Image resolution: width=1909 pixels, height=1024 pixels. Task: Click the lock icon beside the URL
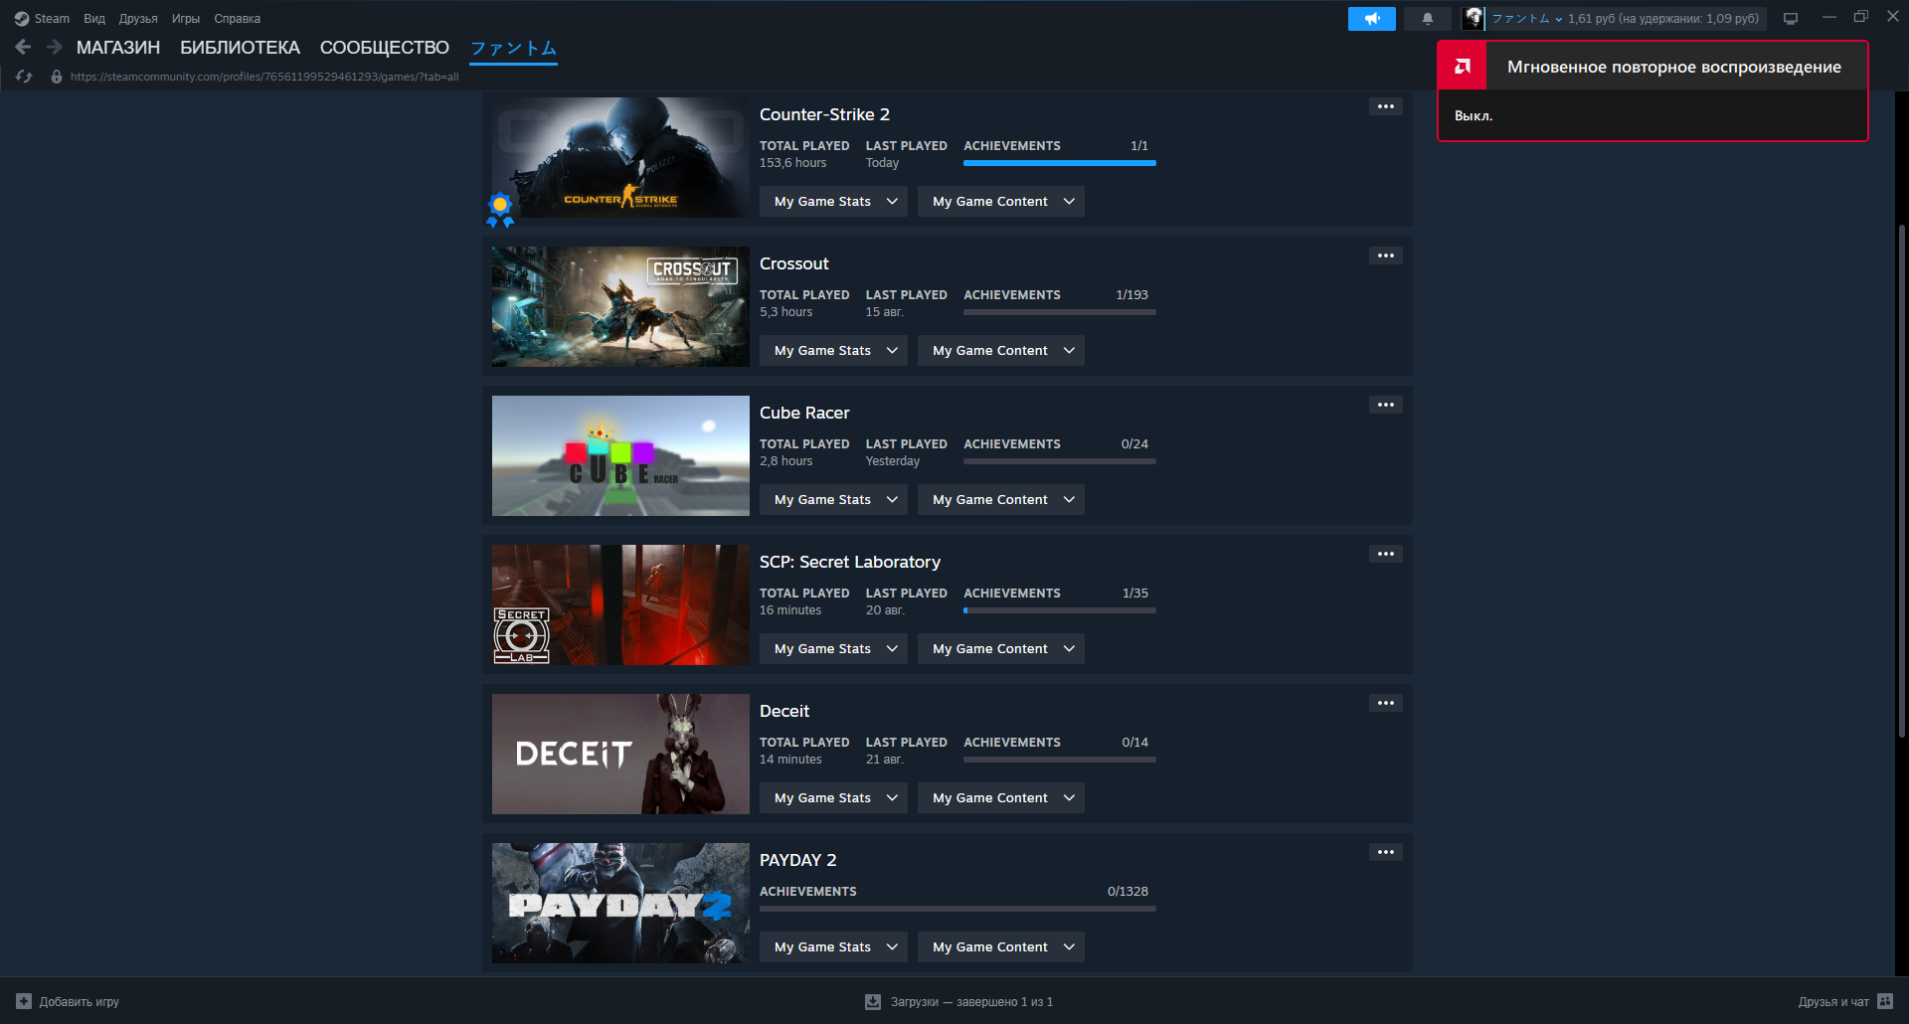click(x=57, y=77)
